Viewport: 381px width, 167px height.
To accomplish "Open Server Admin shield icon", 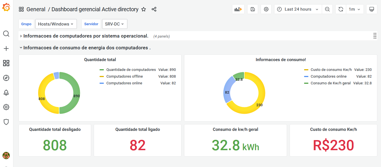I will click(x=6, y=122).
